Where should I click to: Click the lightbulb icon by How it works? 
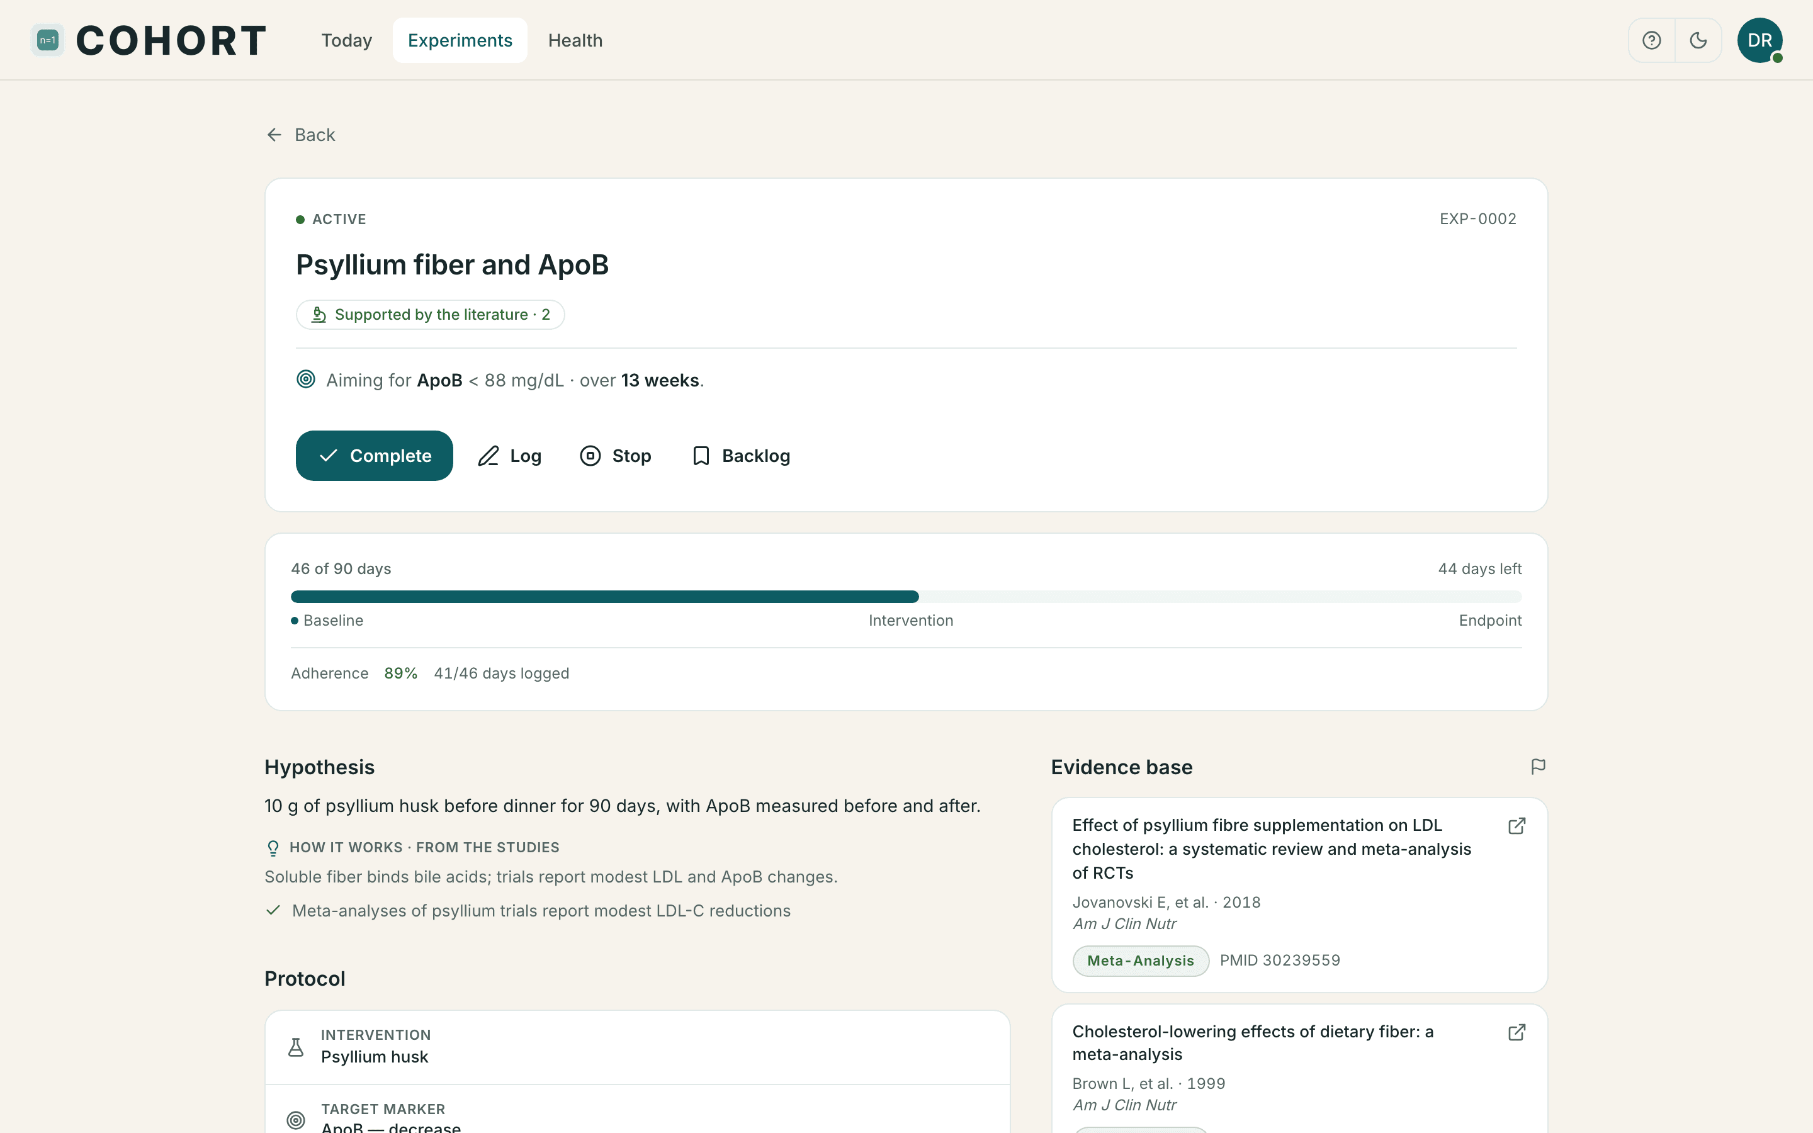click(x=273, y=847)
